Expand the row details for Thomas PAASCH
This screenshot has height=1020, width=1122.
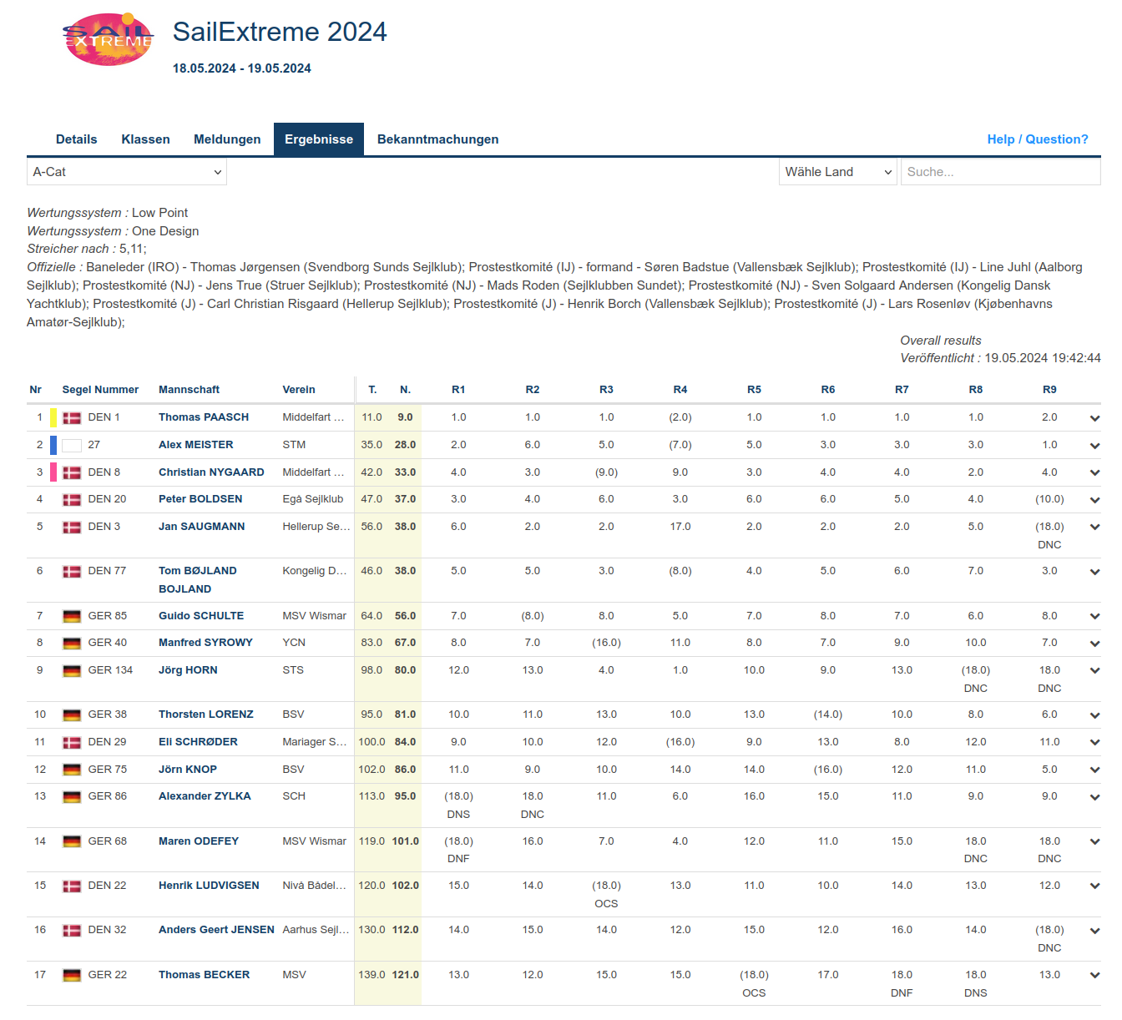point(1094,418)
